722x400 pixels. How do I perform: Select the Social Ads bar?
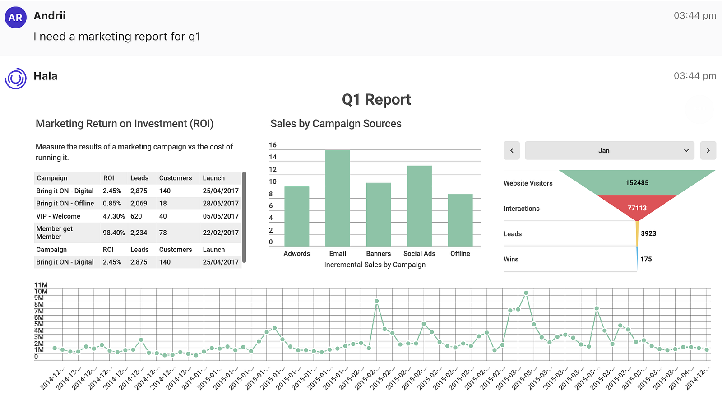[x=419, y=206]
